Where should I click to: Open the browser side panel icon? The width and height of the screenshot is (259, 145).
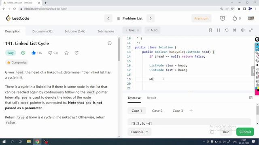tap(244, 9)
